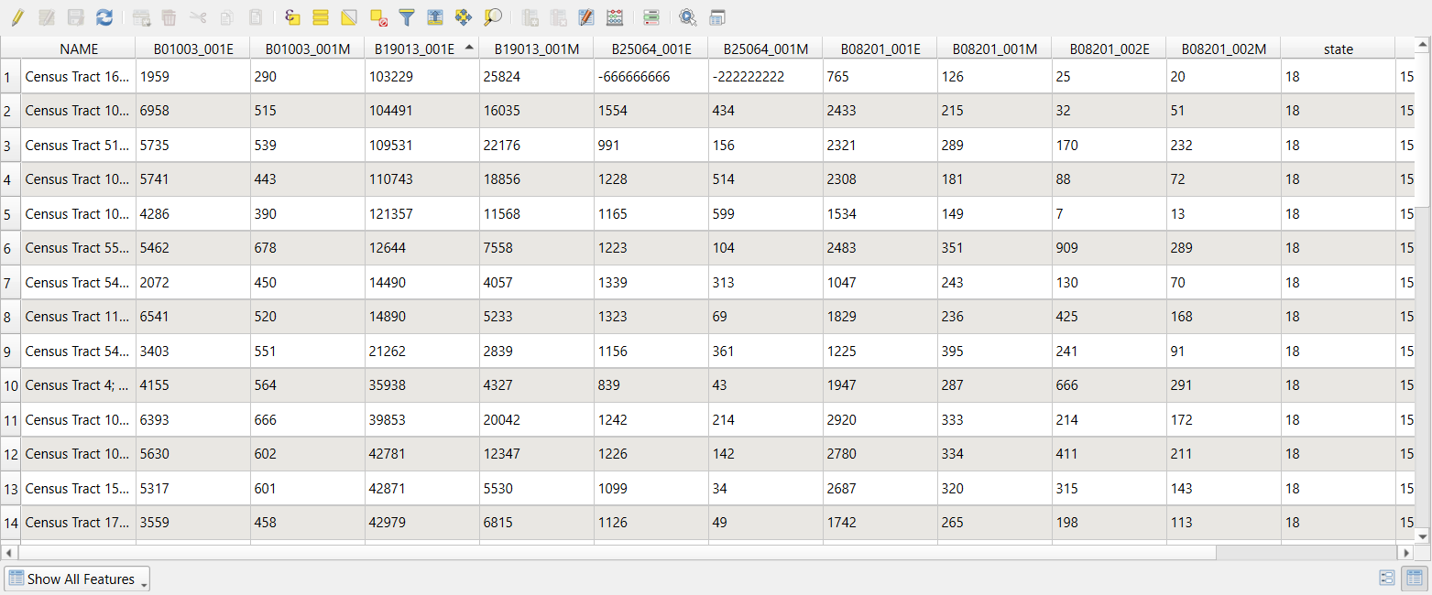
Task: Reload the attribute table
Action: [x=104, y=17]
